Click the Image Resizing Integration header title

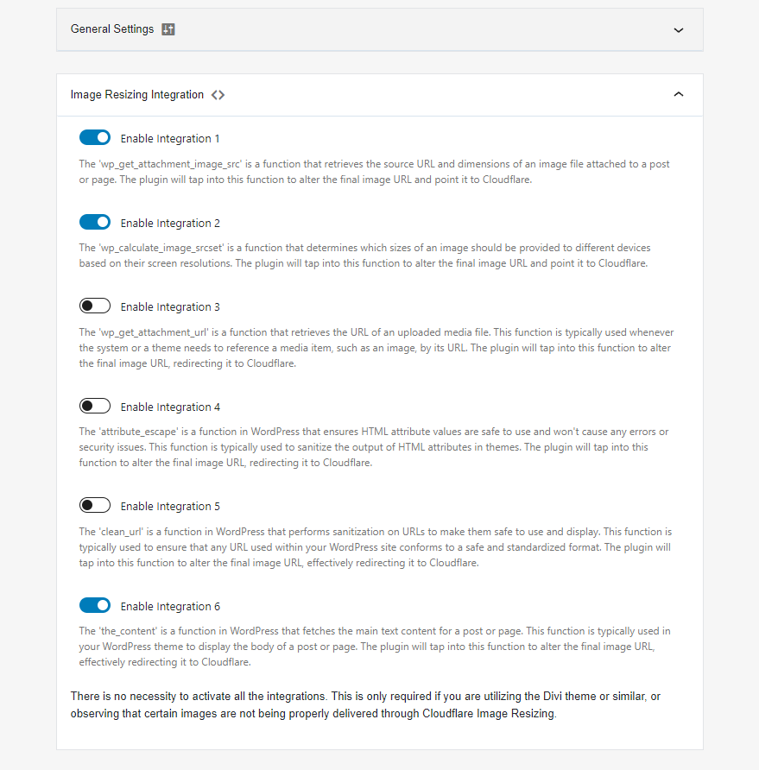pos(137,95)
